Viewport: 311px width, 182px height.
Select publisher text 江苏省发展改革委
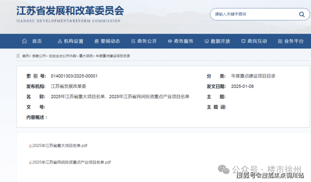[x=69, y=86]
